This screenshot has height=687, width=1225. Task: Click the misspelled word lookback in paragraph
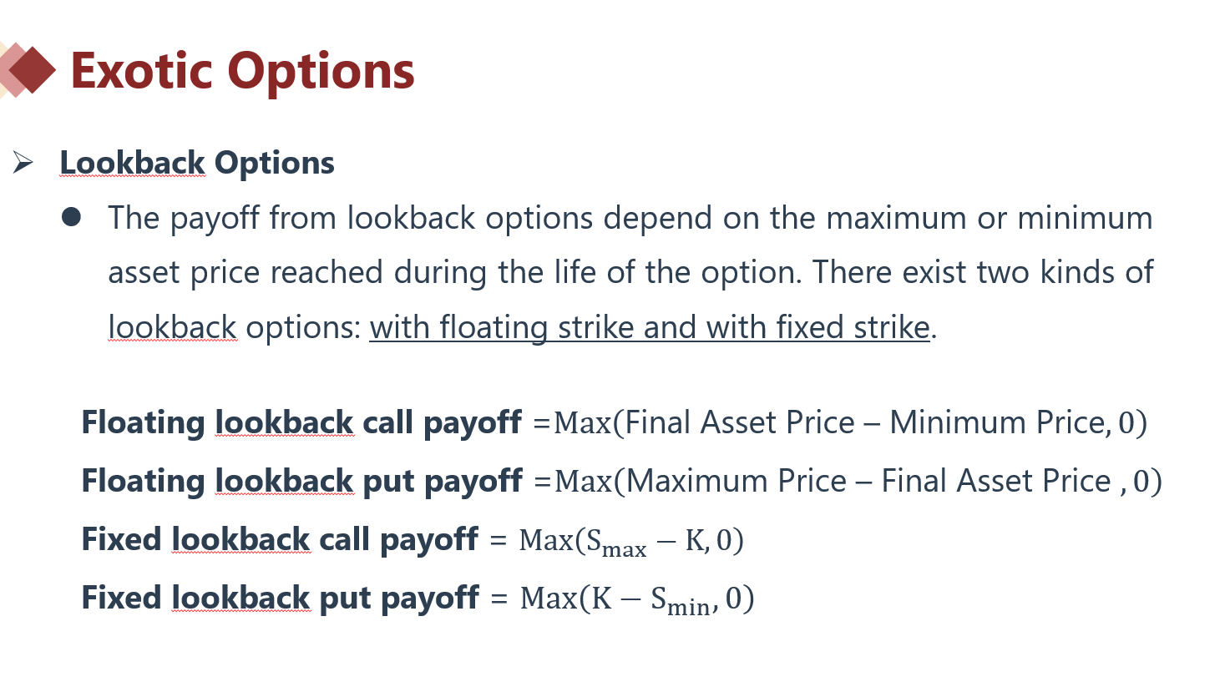[173, 327]
